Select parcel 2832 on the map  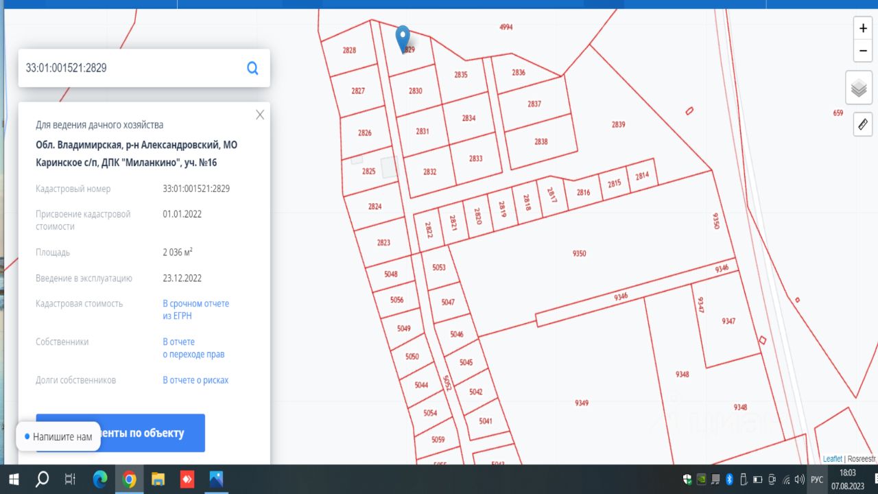(x=429, y=172)
